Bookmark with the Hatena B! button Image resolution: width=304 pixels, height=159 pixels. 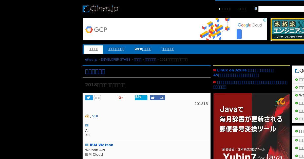click(x=141, y=97)
